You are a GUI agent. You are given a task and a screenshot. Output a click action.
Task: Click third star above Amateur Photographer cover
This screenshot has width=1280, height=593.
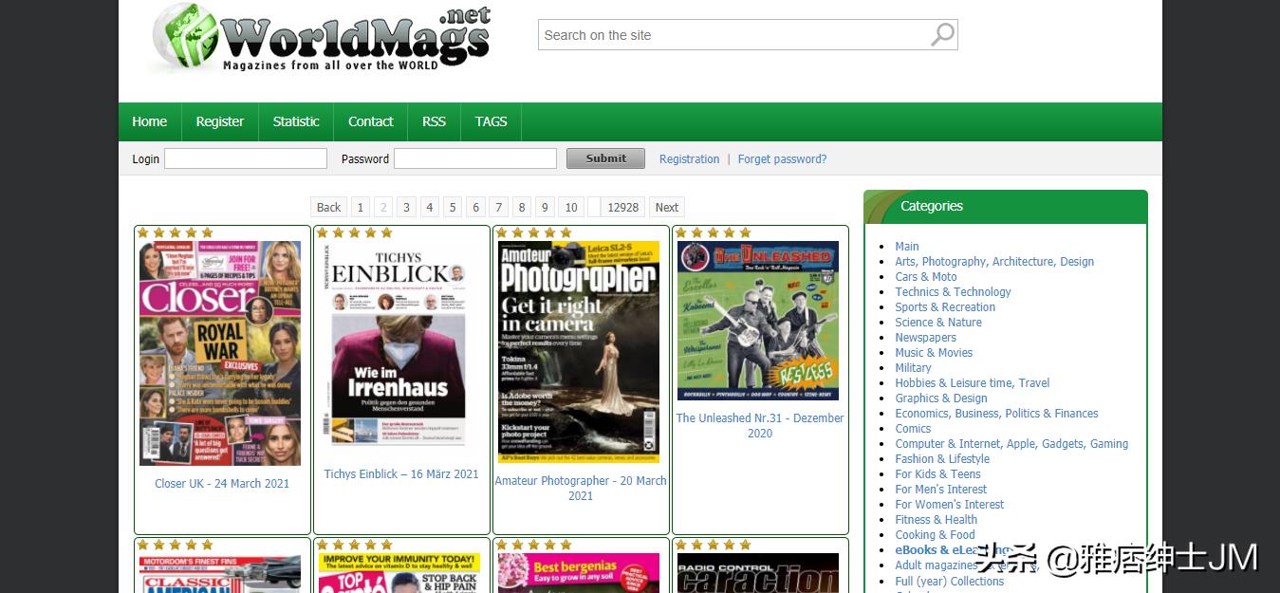pos(533,232)
